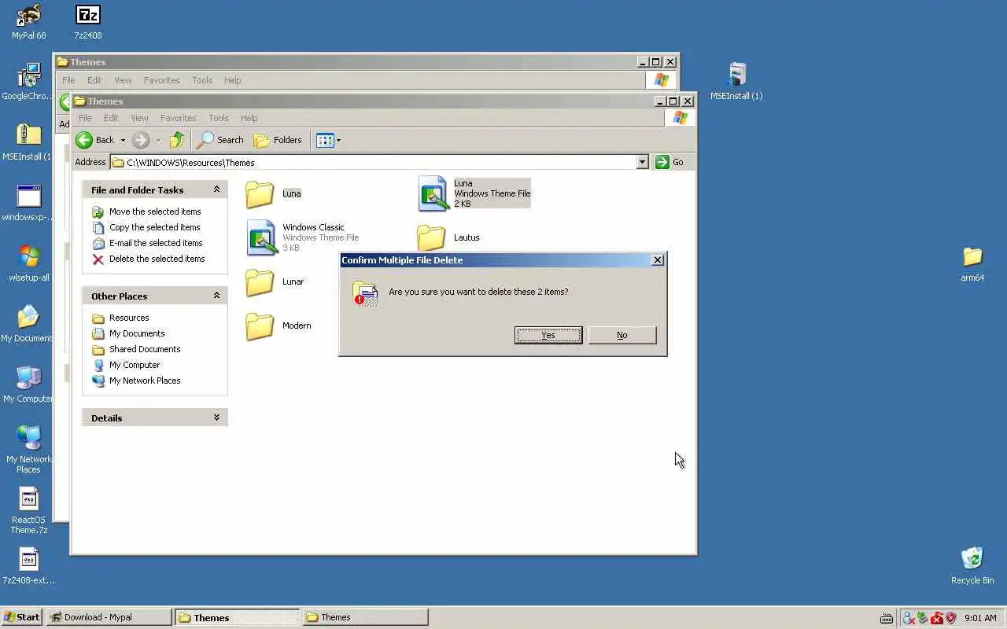
Task: Click the 9:01 AM clock
Action: pos(980,618)
